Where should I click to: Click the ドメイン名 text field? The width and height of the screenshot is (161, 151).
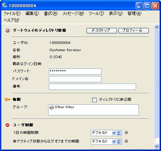click(75, 79)
